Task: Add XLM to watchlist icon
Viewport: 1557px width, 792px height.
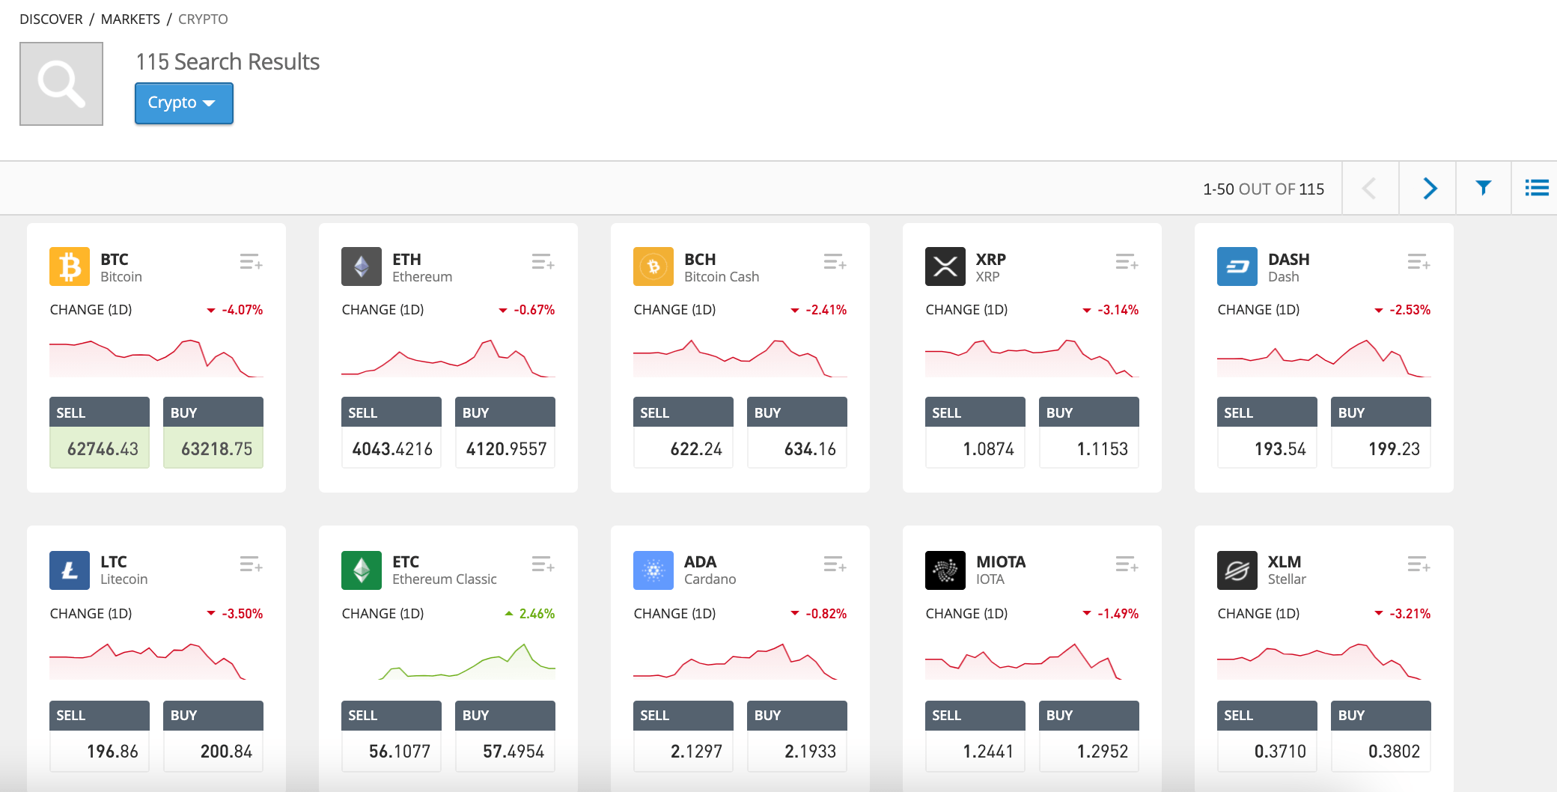Action: coord(1419,564)
